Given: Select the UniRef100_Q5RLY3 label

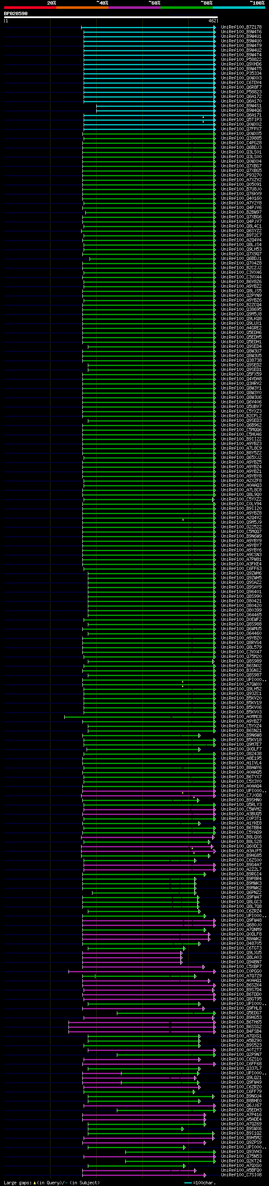Looking at the screenshot, I should (241, 805).
